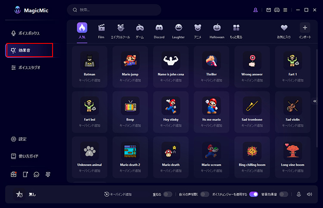Click the sound list vertical scrollbar

317,98
